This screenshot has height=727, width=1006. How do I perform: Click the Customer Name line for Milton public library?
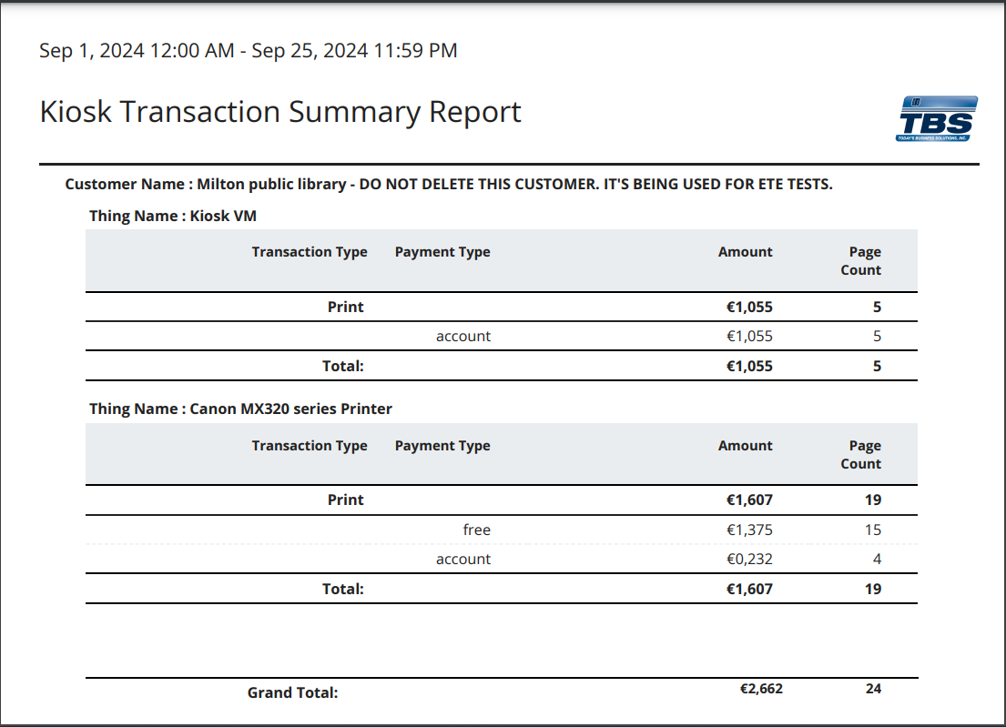[x=449, y=184]
